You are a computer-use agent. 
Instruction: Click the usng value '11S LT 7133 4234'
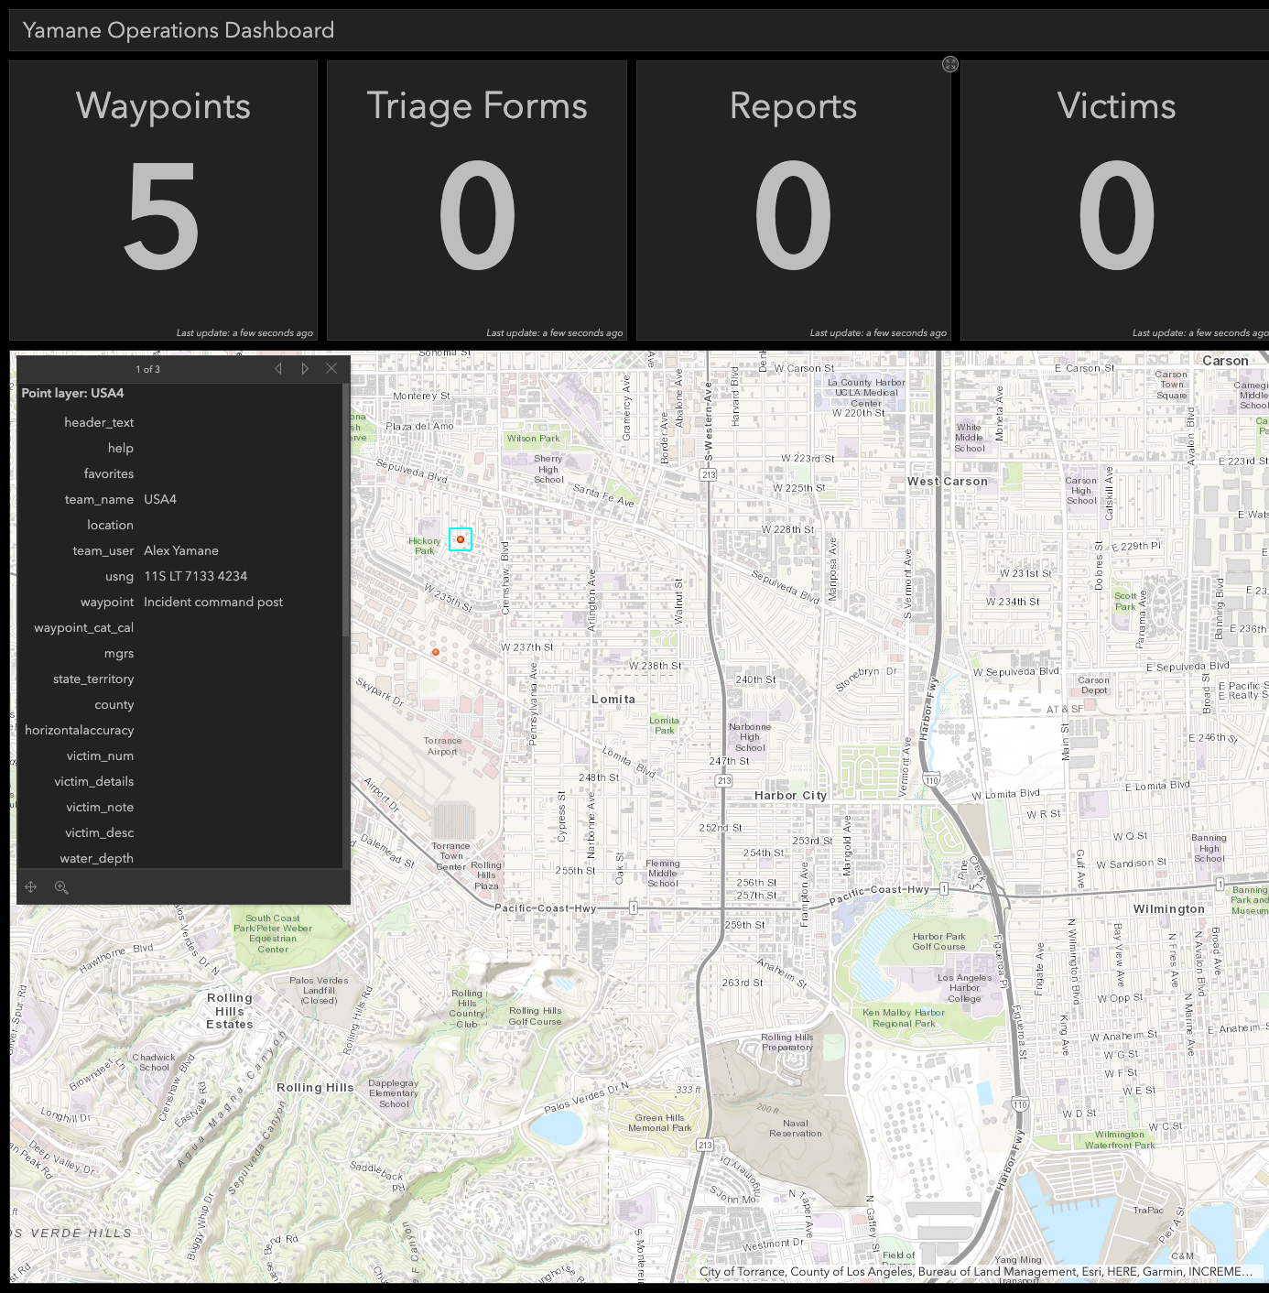pos(195,576)
